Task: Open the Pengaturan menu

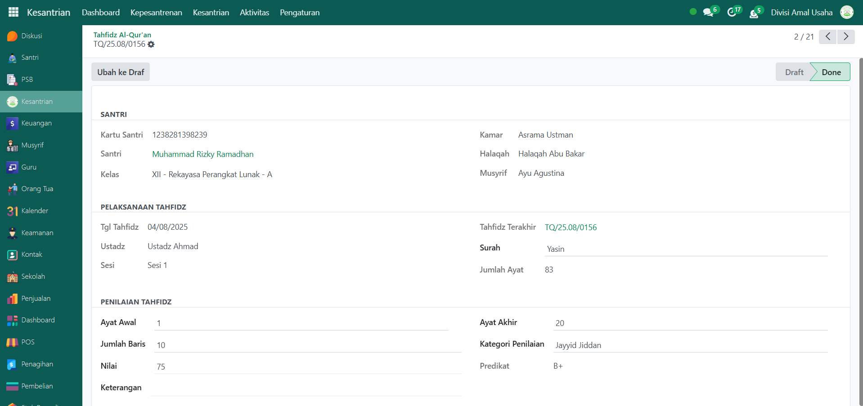Action: pyautogui.click(x=299, y=13)
